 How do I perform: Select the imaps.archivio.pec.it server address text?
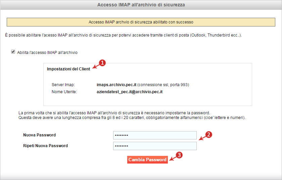click(116, 85)
